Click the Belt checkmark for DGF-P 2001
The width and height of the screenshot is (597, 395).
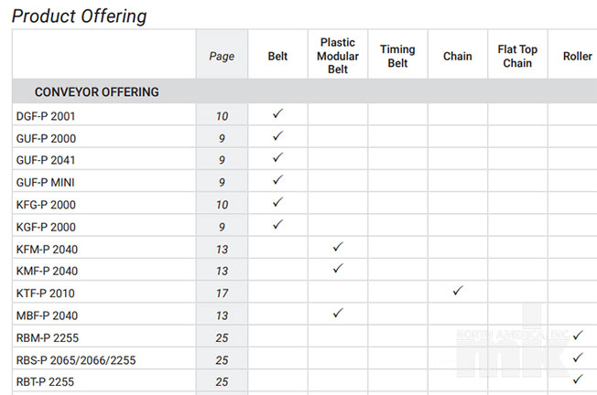[x=278, y=113]
